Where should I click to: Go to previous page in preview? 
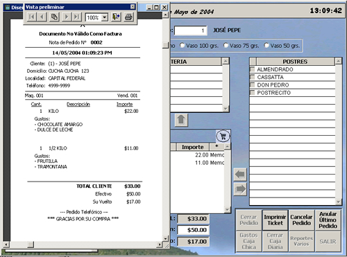pos(42,17)
